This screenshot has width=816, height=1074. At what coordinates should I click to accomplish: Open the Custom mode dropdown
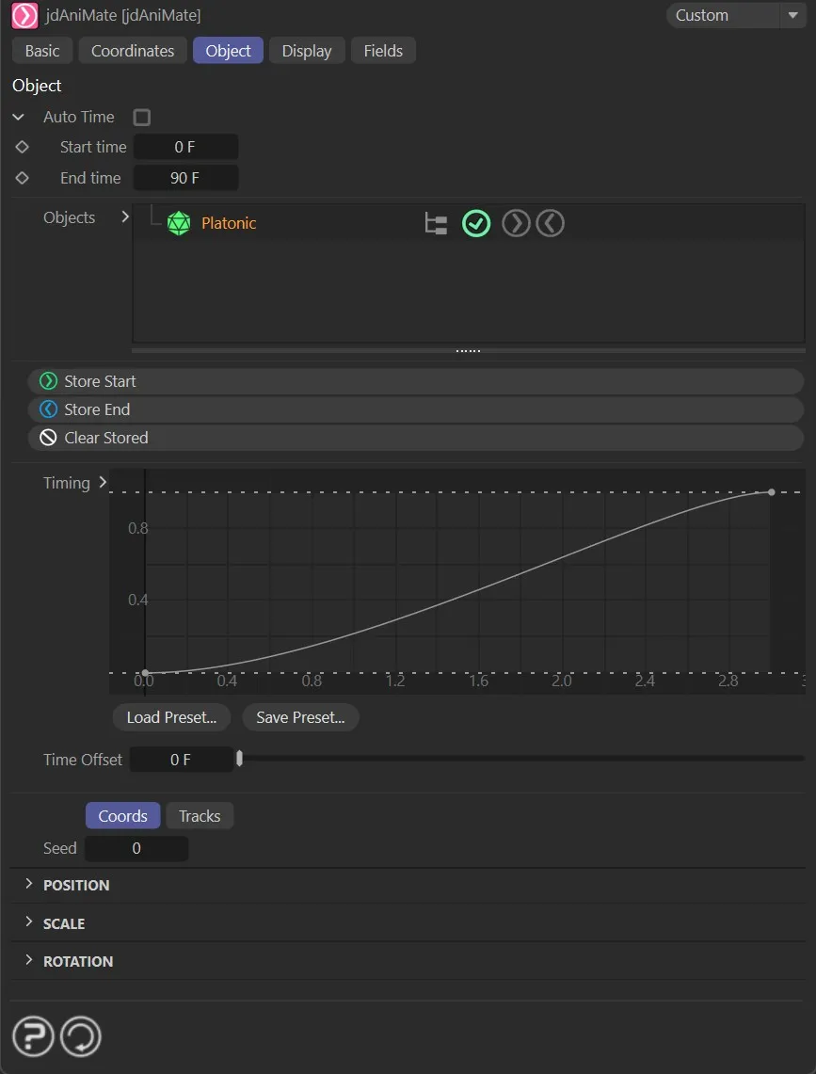click(x=735, y=16)
